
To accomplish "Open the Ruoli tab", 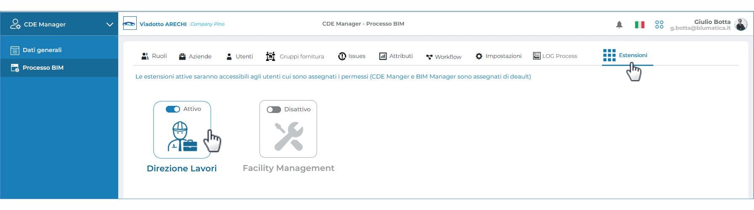I will pyautogui.click(x=154, y=56).
